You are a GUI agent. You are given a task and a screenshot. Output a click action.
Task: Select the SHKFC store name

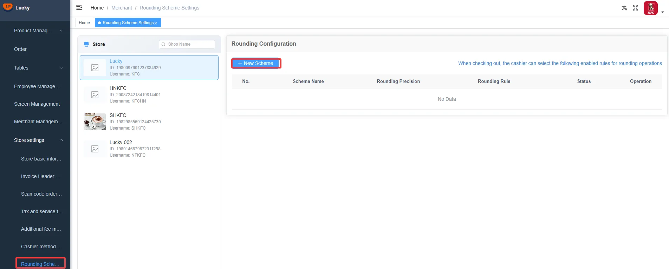coord(118,115)
